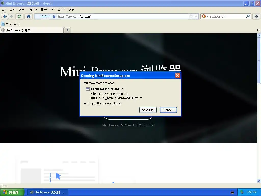The image size is (261, 196).
Task: Click Save File in the dialog
Action: [x=148, y=110]
